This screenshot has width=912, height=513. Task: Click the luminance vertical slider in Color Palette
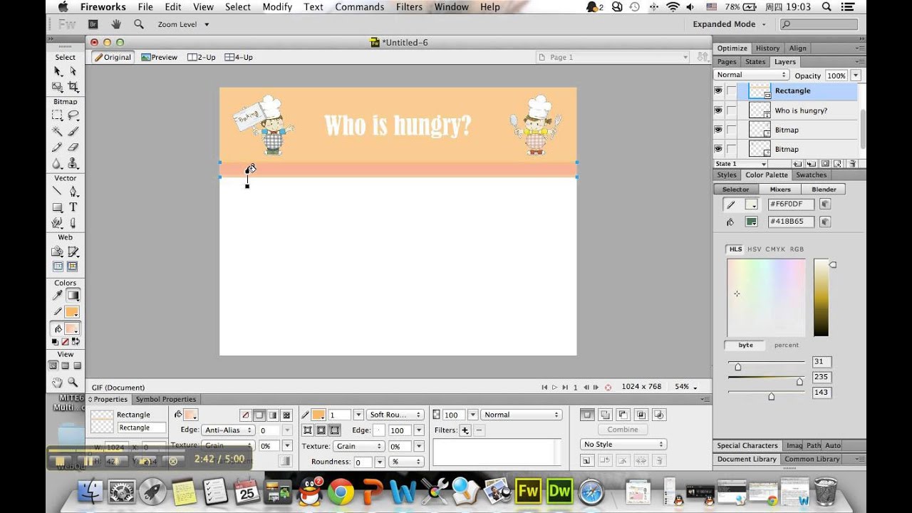coord(822,298)
